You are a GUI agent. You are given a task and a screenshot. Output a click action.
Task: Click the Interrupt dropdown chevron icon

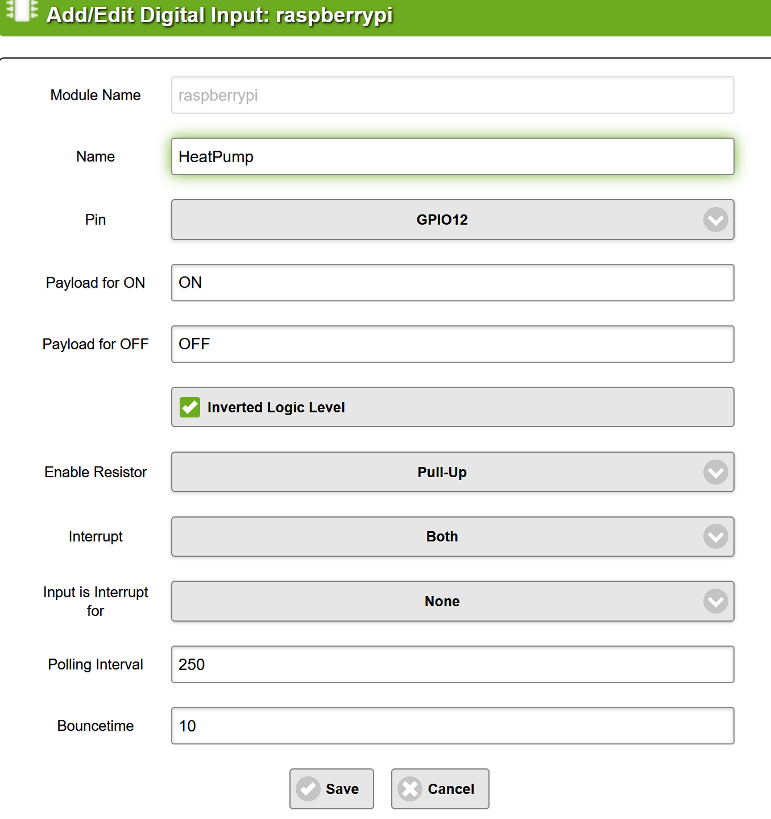coord(715,536)
